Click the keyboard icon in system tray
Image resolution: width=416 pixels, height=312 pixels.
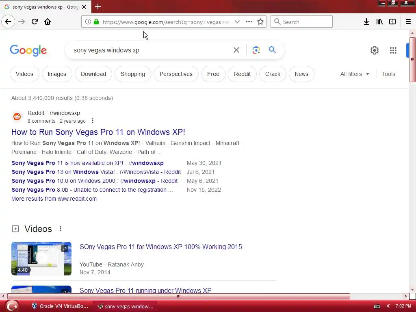point(377,306)
